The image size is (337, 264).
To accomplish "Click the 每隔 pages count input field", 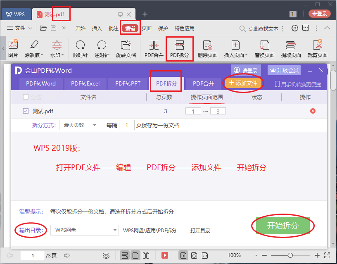I will 126,125.
